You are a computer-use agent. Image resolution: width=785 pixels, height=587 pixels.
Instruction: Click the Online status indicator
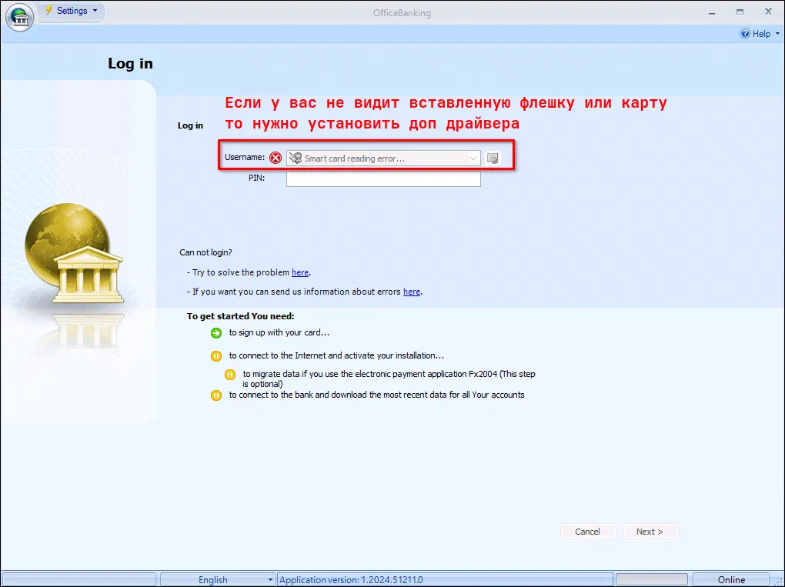pos(730,580)
